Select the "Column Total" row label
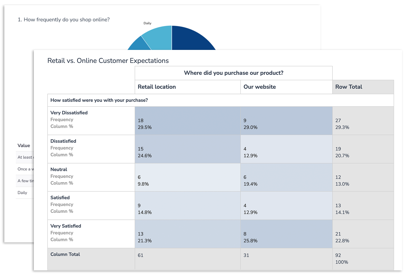The image size is (407, 275). [x=65, y=254]
